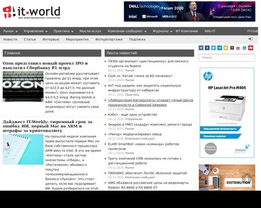Open the VK social page icon
The width and height of the screenshot is (261, 208).
(x=201, y=48)
